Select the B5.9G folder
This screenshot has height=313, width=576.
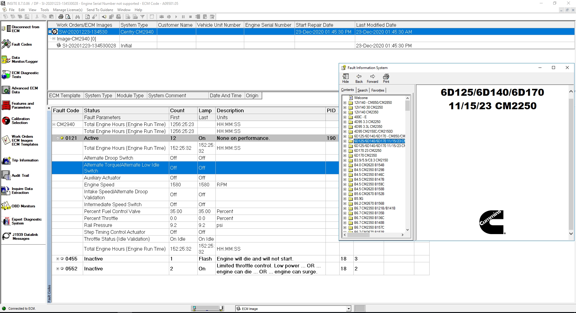(x=358, y=199)
